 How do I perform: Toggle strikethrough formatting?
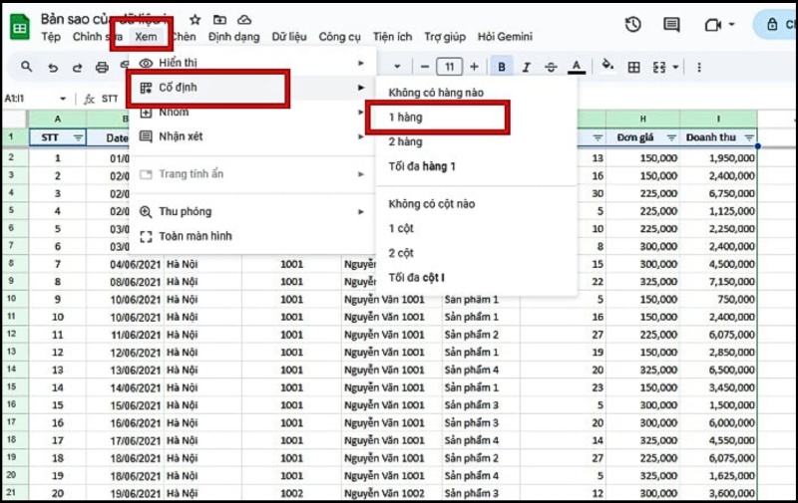pyautogui.click(x=551, y=67)
